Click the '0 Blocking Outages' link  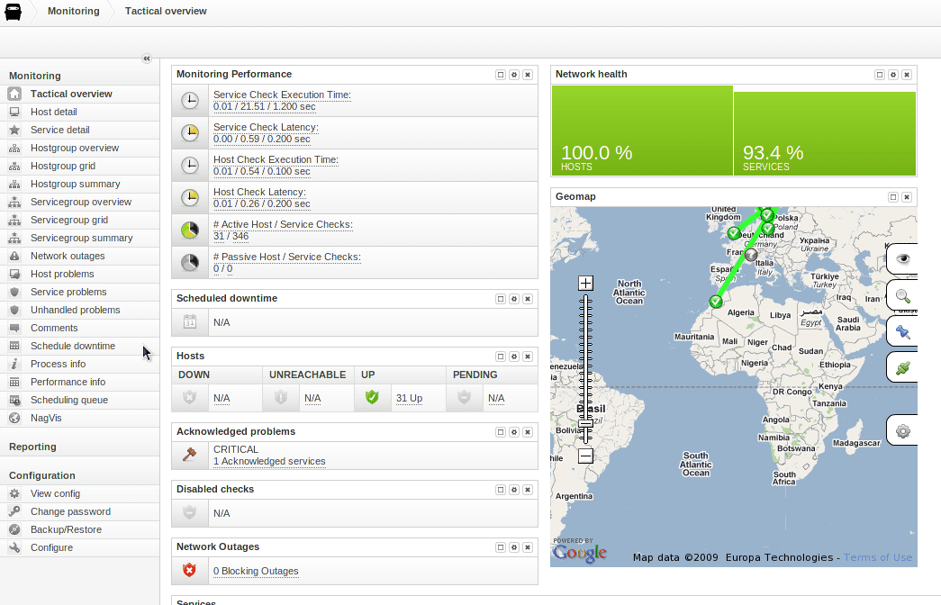(x=256, y=571)
